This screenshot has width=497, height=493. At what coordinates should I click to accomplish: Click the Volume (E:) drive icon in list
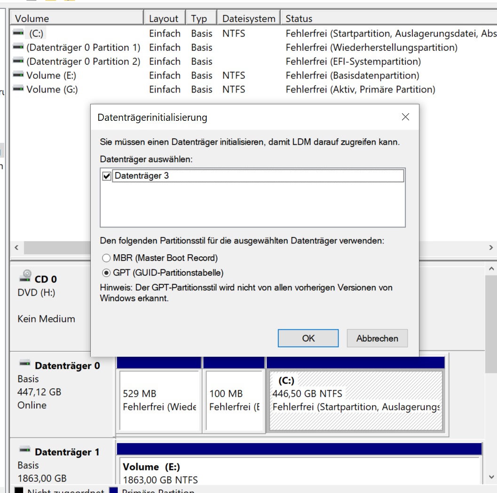pyautogui.click(x=18, y=75)
